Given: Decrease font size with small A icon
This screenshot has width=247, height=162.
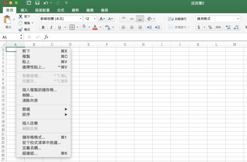Looking at the screenshot, I should tap(110, 19).
